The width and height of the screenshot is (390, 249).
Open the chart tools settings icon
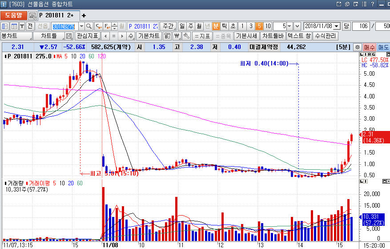(x=168, y=36)
